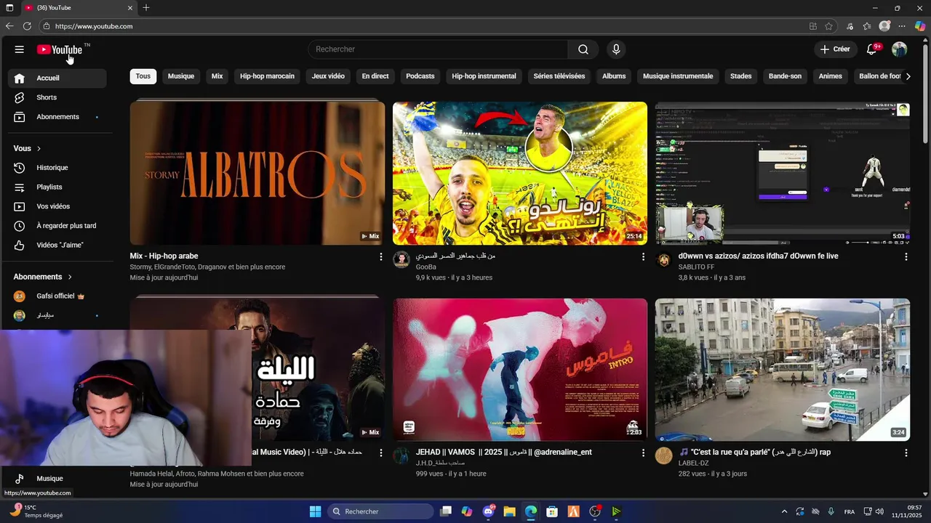Open options for JEHAD VAMOS video

(643, 453)
